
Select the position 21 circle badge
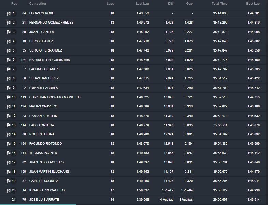click(14, 199)
